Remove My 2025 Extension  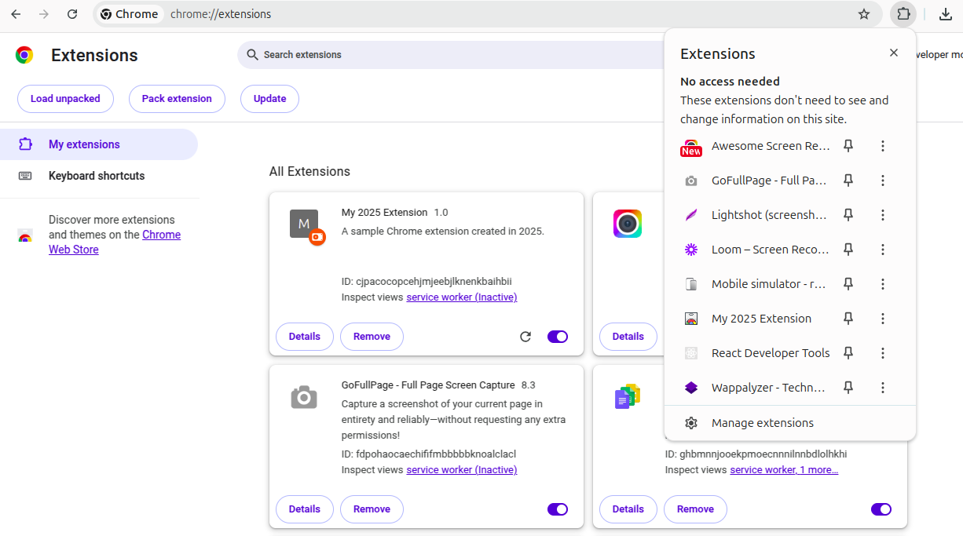[372, 337]
